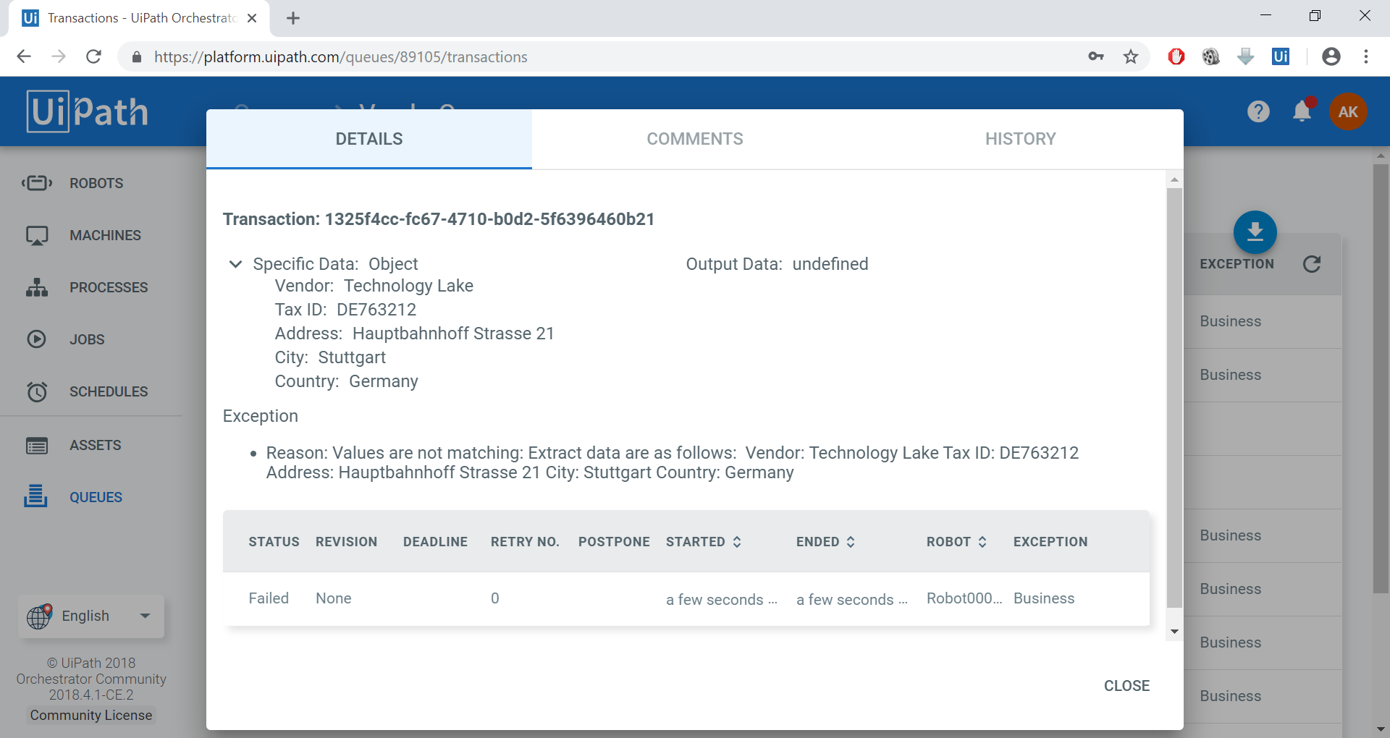
Task: Click the Country Germany line
Action: pyautogui.click(x=346, y=381)
